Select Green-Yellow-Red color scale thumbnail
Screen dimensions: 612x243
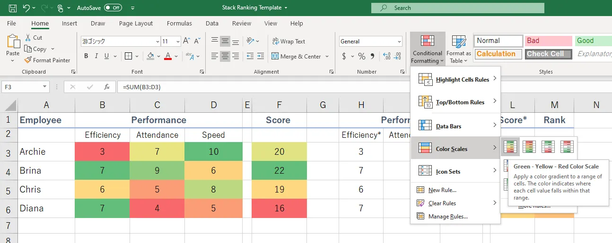510,147
